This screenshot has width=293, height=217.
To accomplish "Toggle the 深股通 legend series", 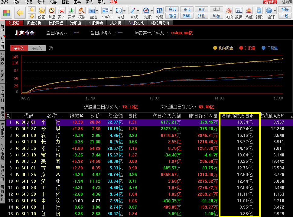I will point(269,48).
